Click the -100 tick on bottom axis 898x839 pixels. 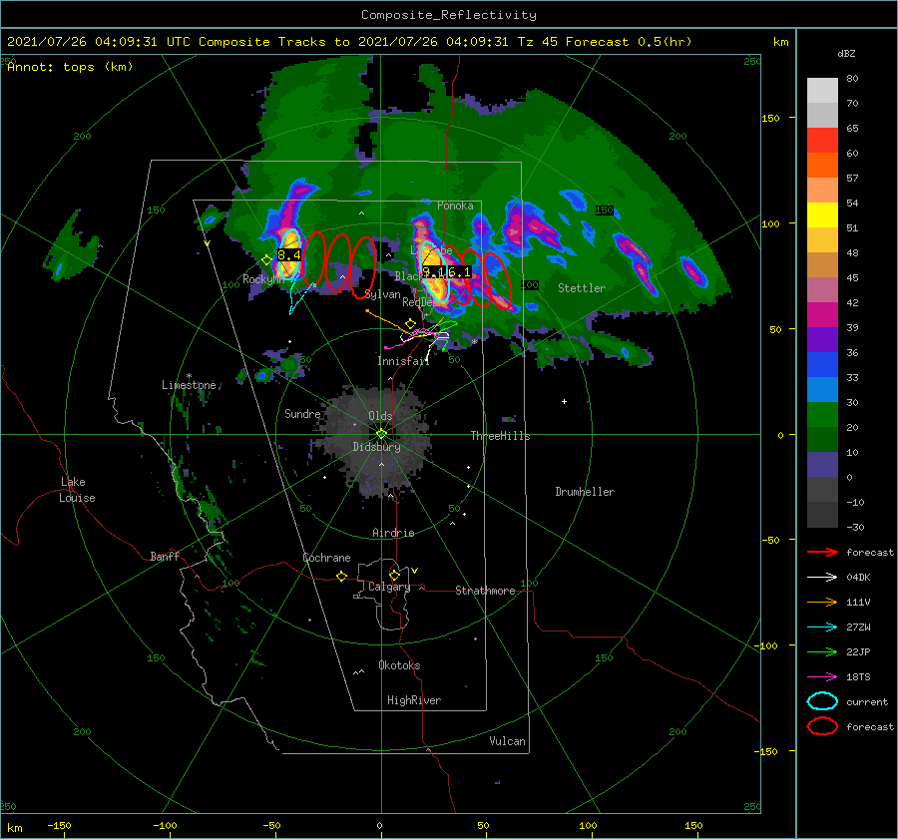click(x=165, y=826)
